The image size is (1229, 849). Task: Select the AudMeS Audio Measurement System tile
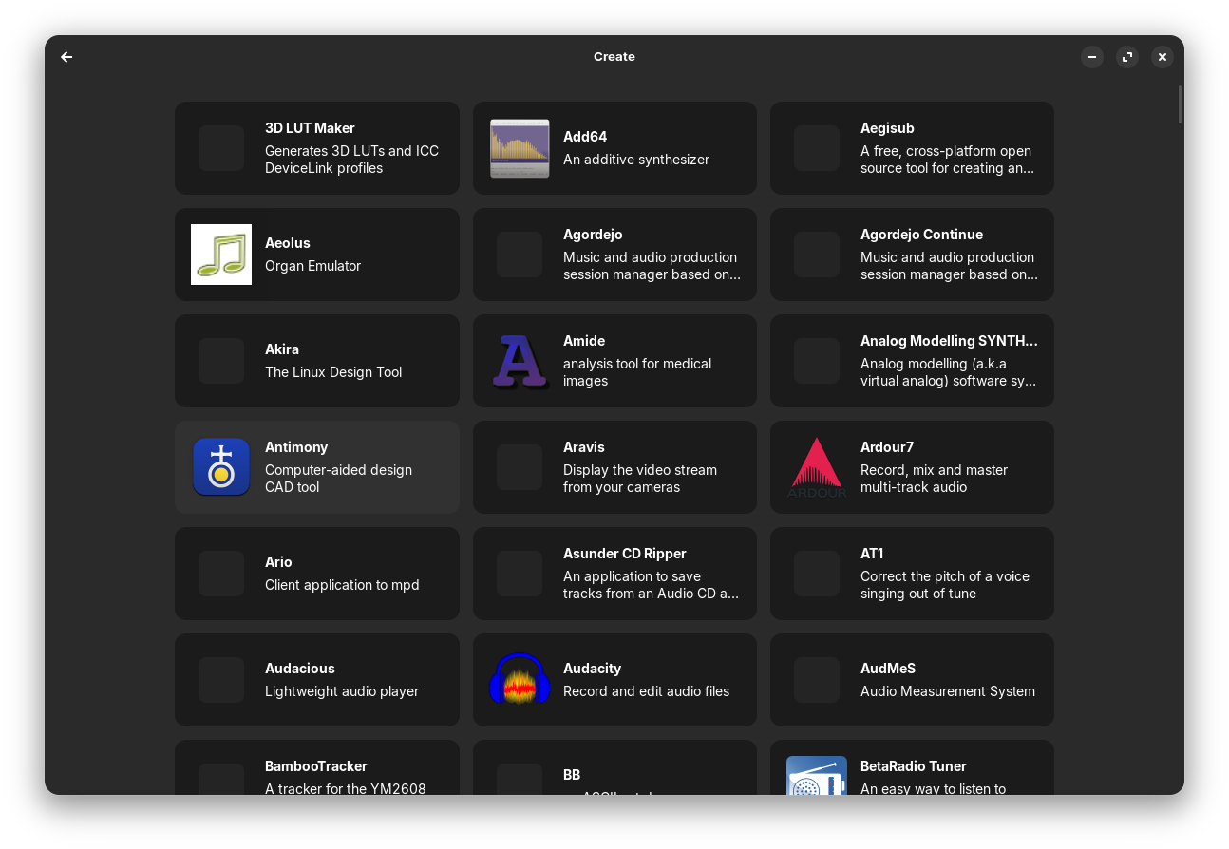pos(912,680)
